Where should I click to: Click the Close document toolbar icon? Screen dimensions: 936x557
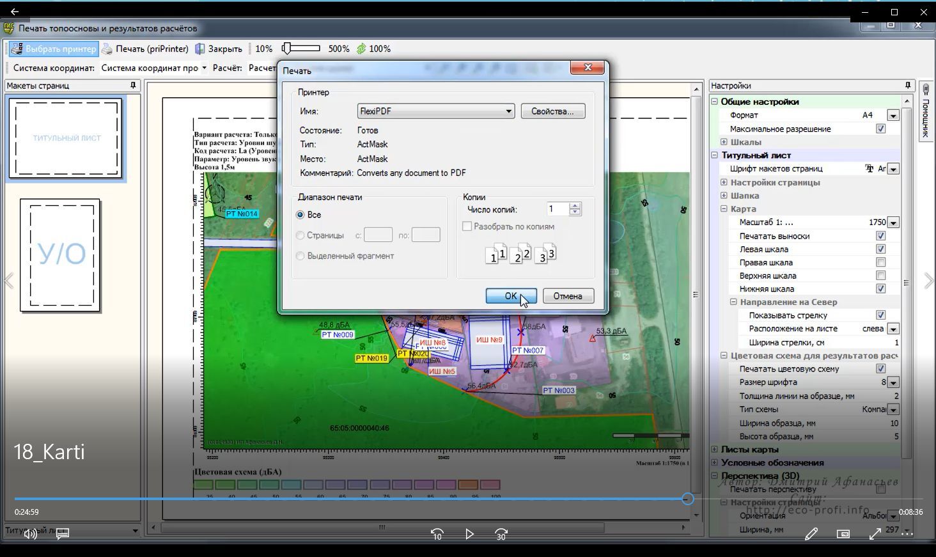pos(200,49)
